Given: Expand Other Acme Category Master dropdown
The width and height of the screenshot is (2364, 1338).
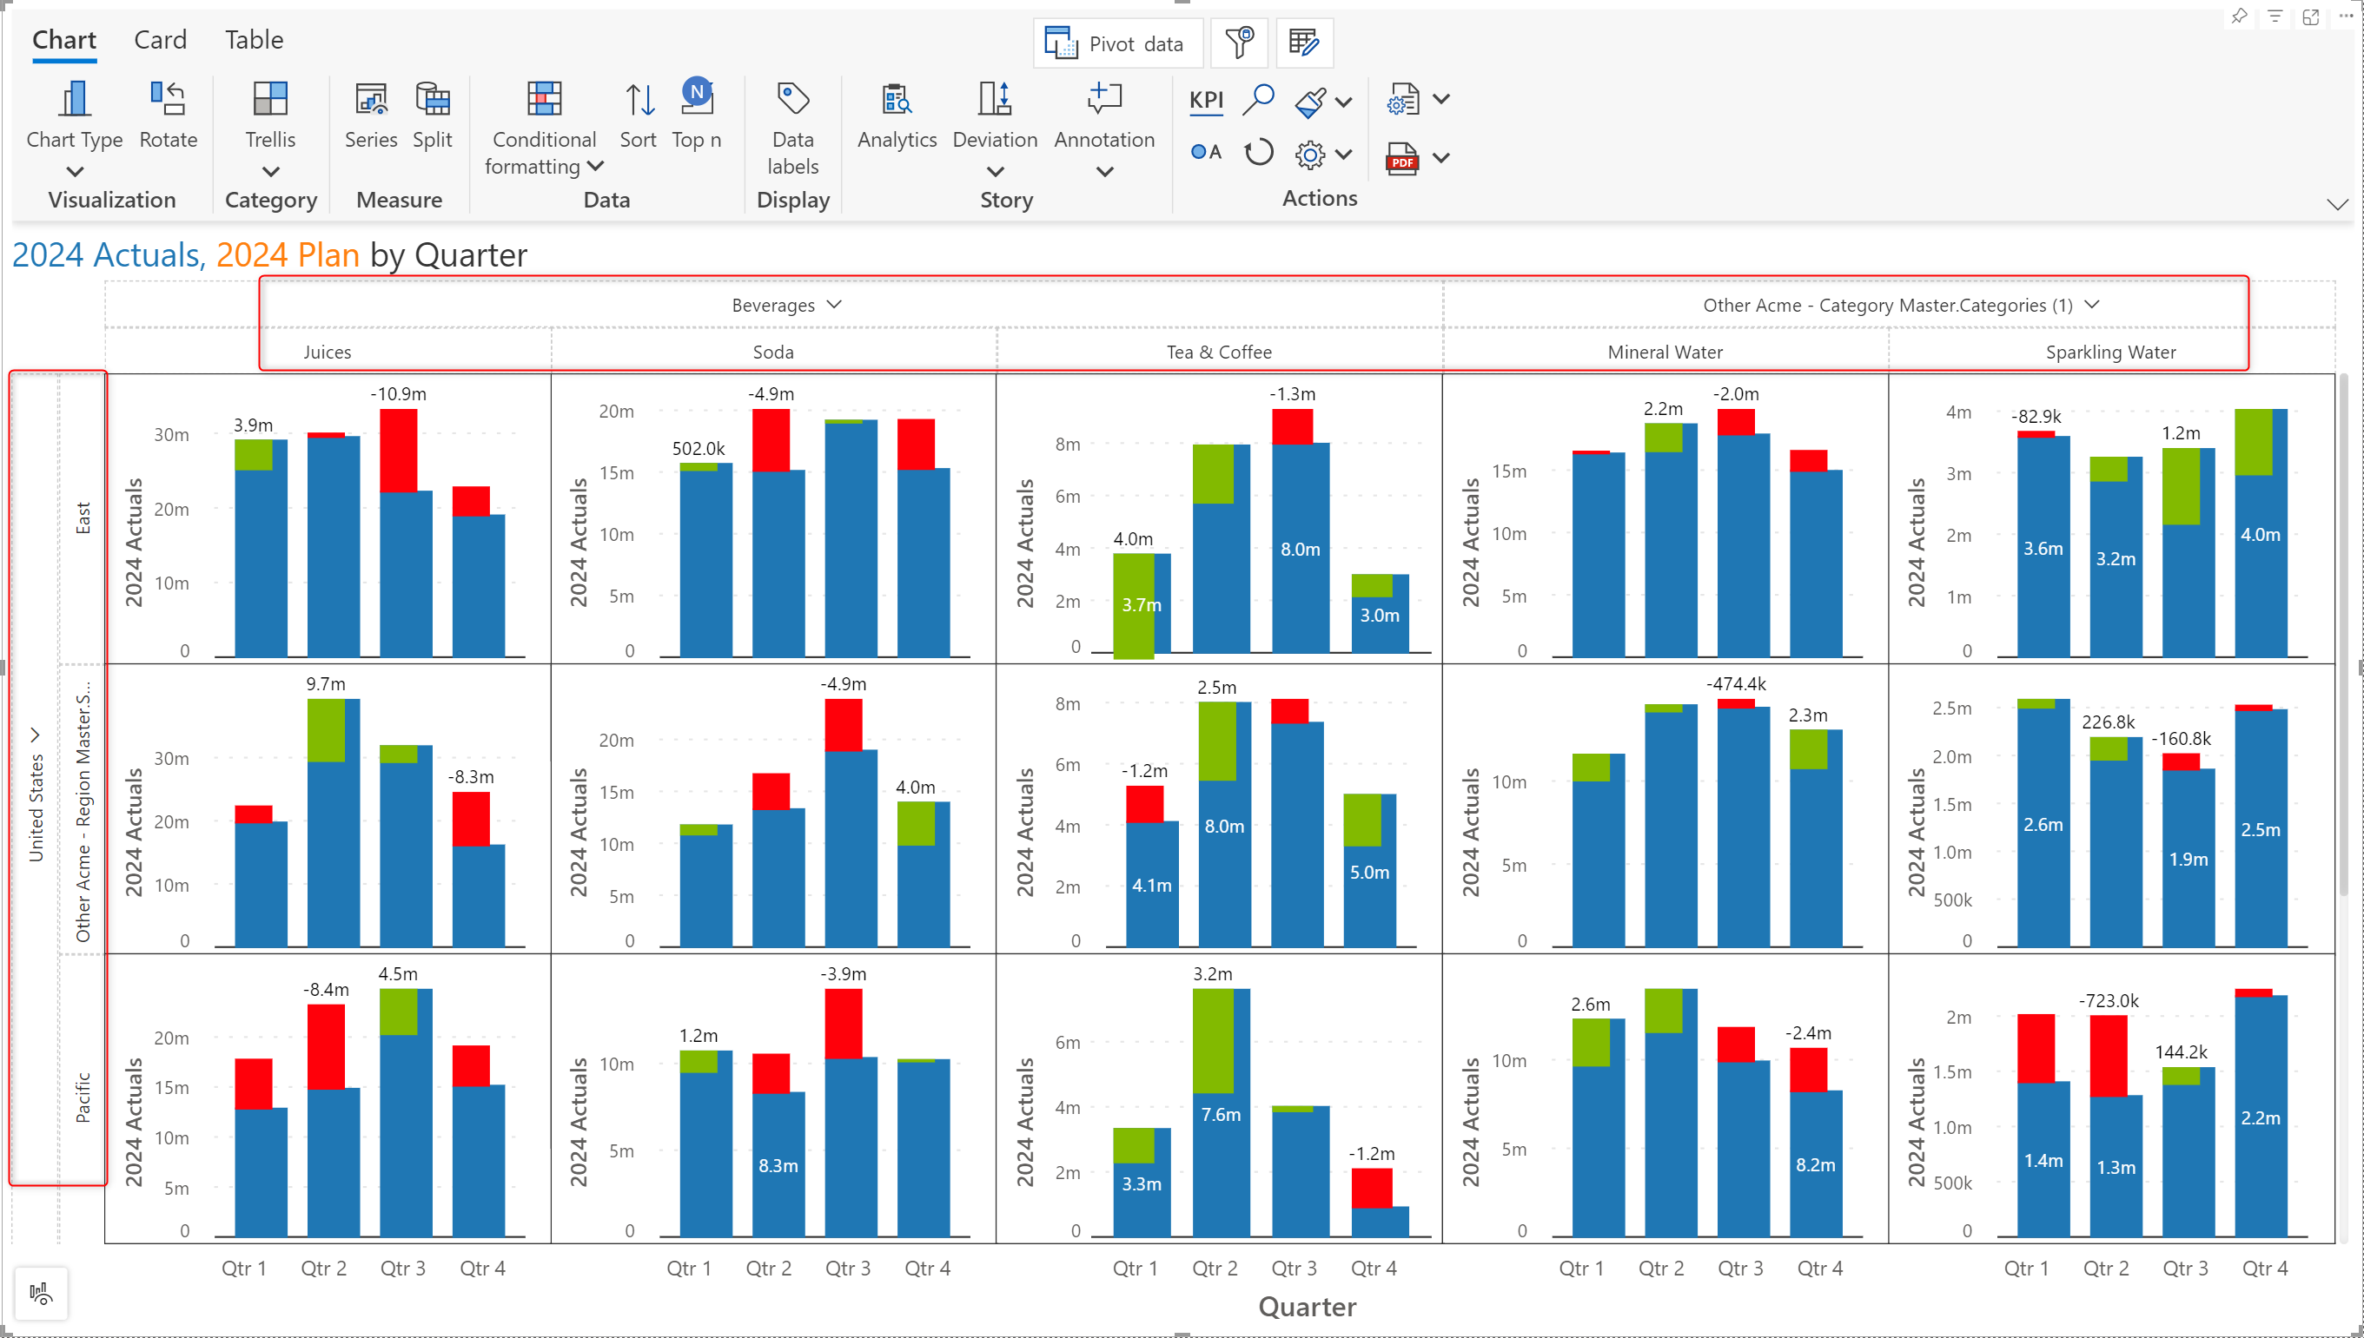Looking at the screenshot, I should 2092,305.
